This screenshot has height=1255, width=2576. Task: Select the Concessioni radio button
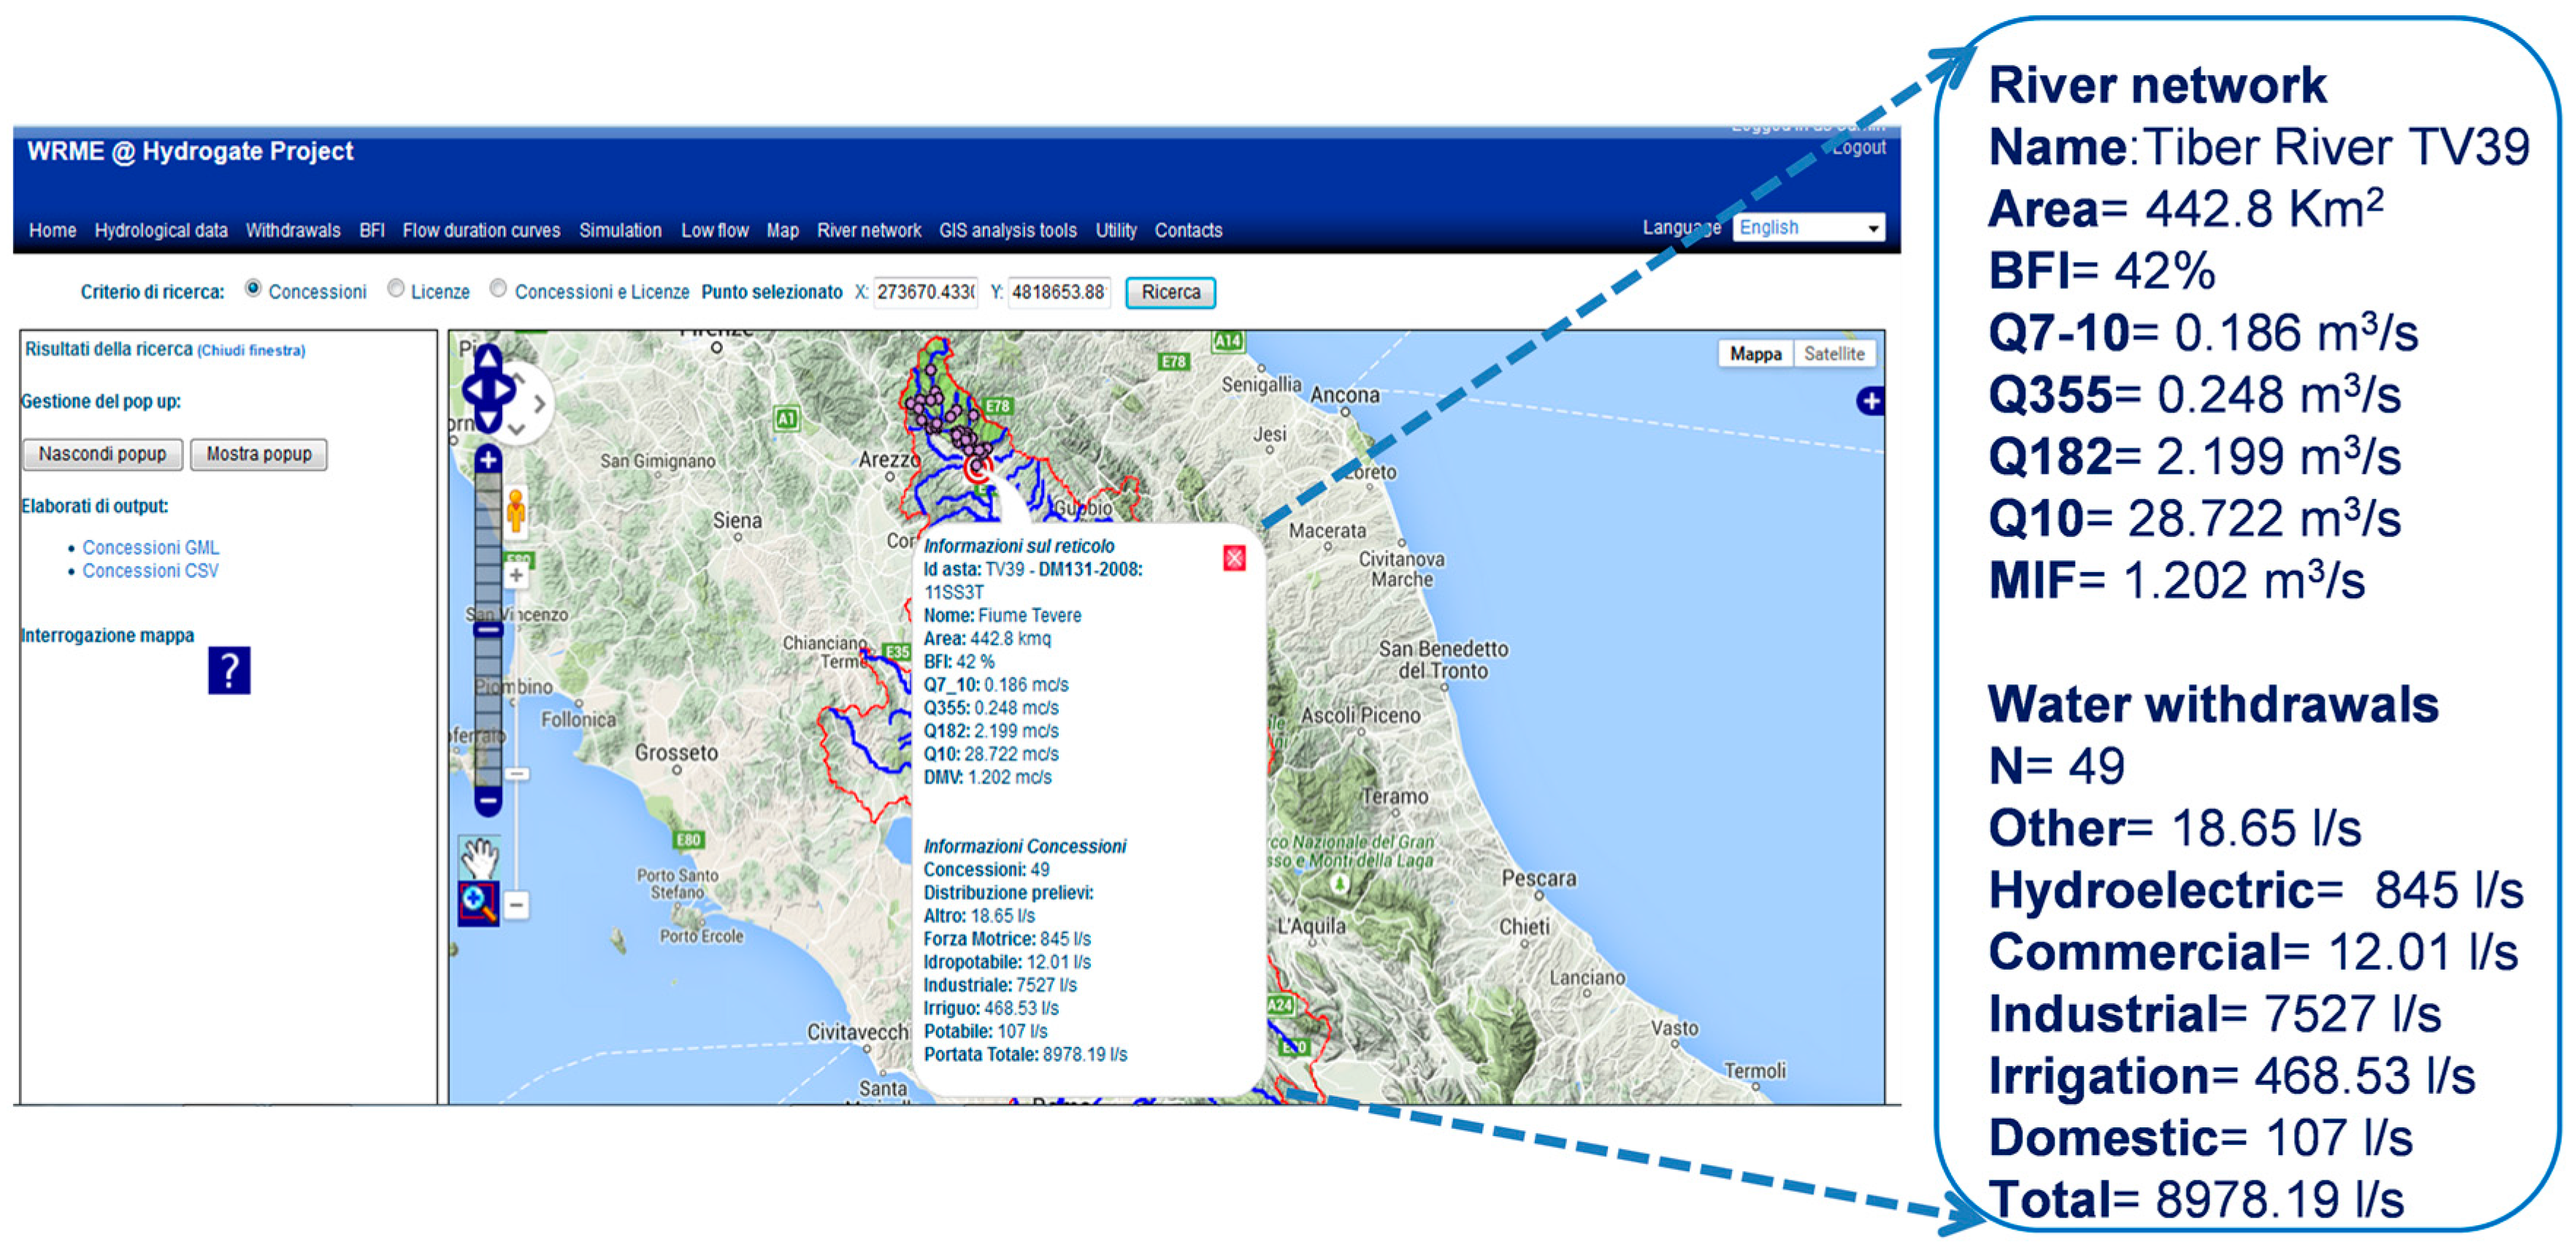point(254,289)
